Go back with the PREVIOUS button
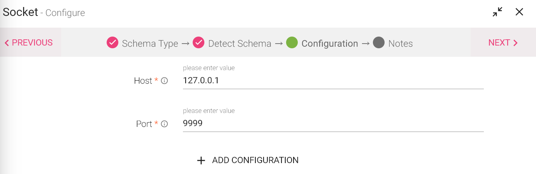536x174 pixels. coord(29,43)
